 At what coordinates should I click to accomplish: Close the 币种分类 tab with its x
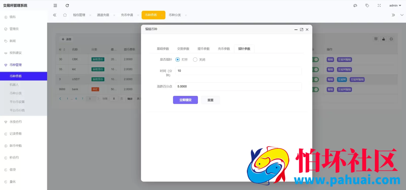tap(186, 15)
